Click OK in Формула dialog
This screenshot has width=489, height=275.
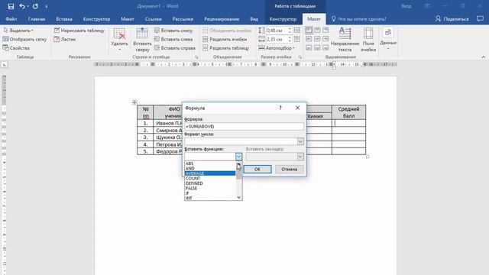pyautogui.click(x=257, y=169)
